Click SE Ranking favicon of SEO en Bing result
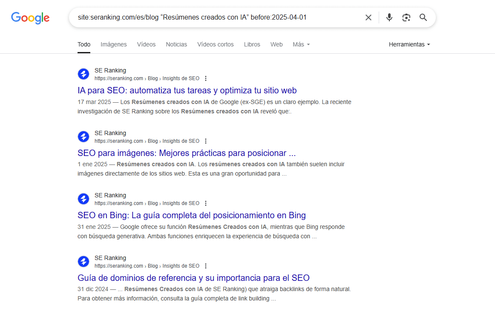The image size is (495, 309). tap(83, 199)
